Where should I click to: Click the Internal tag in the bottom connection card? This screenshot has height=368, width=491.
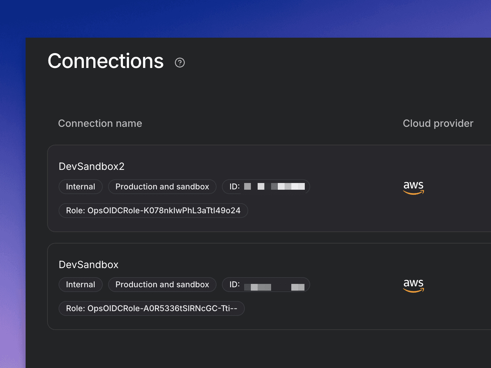click(80, 285)
